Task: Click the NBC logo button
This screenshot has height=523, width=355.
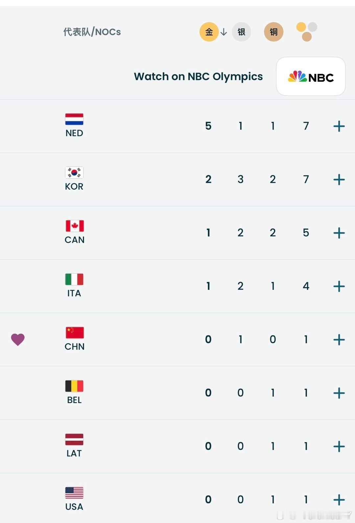Action: [x=311, y=77]
